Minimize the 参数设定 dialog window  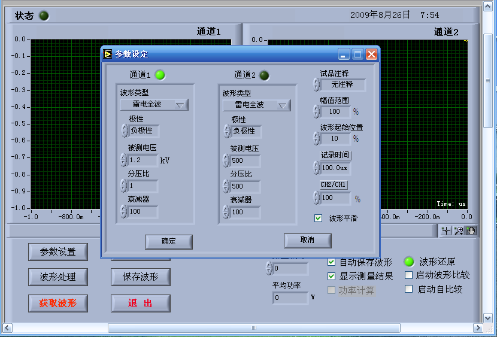coord(344,54)
